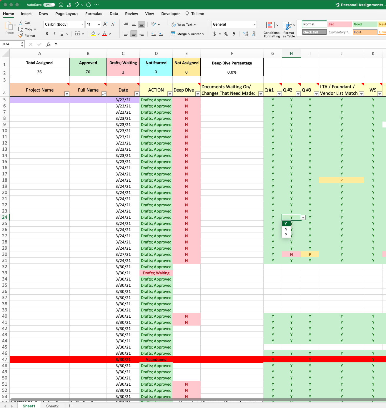Apply the Good cell style
The height and width of the screenshot is (408, 386).
pyautogui.click(x=365, y=24)
